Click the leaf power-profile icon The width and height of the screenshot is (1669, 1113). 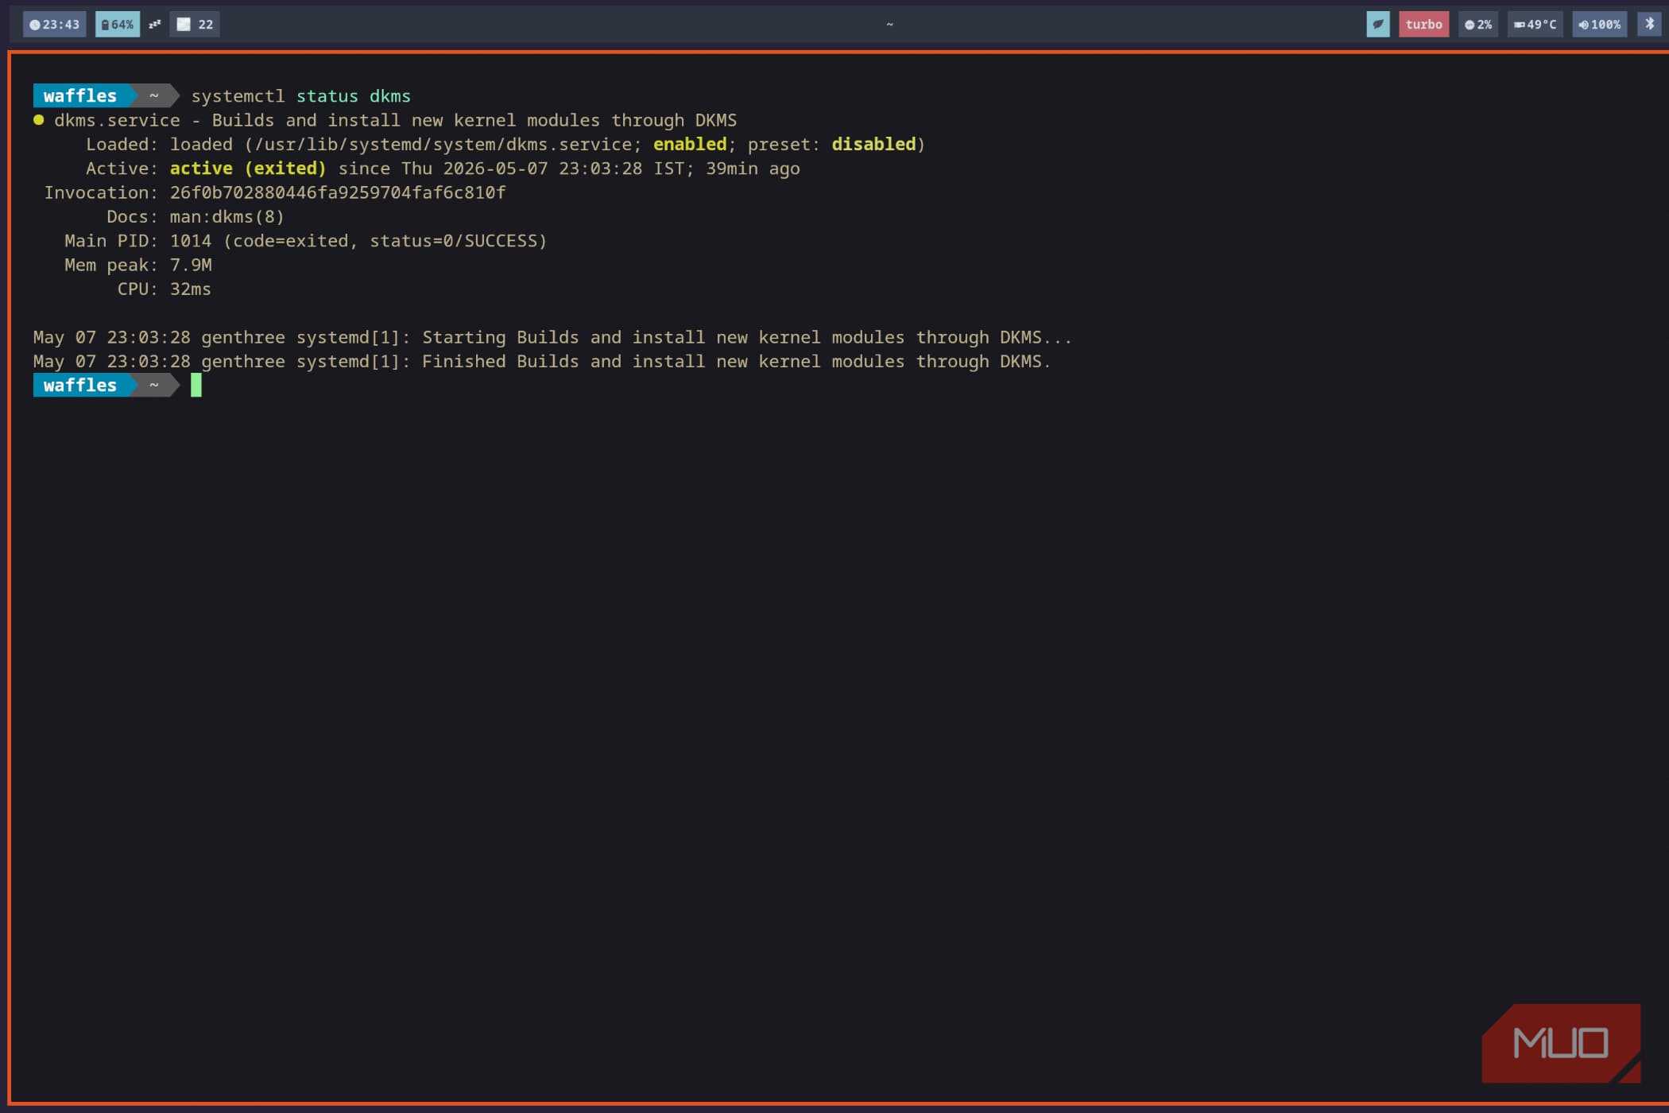[1377, 25]
